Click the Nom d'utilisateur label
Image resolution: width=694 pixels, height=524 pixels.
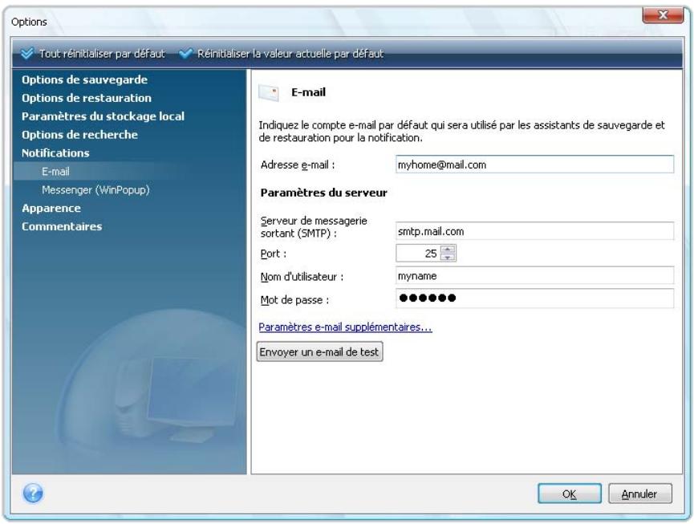(x=302, y=277)
